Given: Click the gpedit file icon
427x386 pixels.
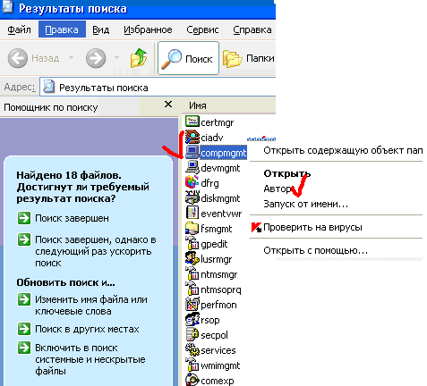Looking at the screenshot, I should (x=192, y=243).
